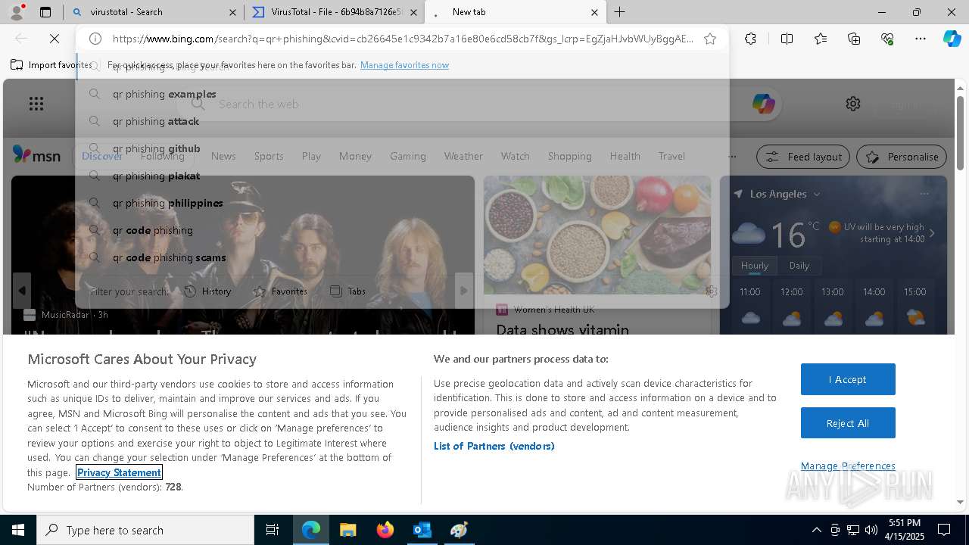Viewport: 969px width, 545px height.
Task: Select suggestion qr code phishing
Action: pos(402,230)
